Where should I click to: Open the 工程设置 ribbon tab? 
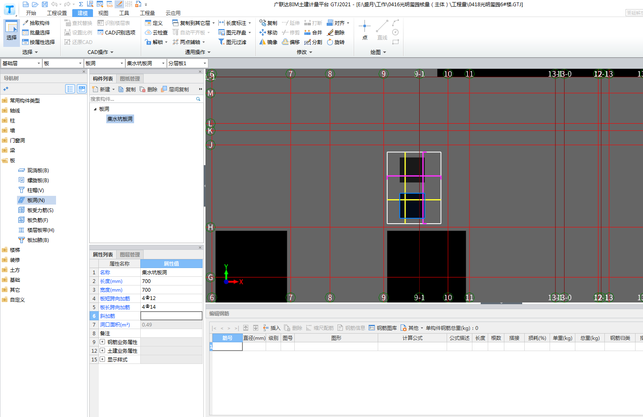57,13
